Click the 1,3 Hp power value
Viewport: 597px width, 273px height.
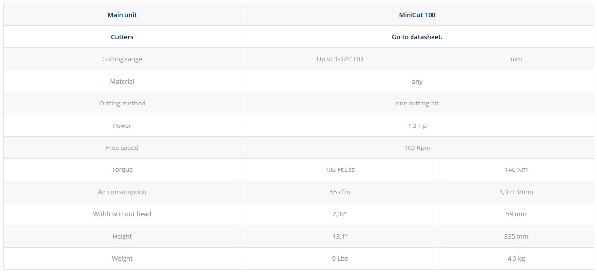tap(417, 126)
